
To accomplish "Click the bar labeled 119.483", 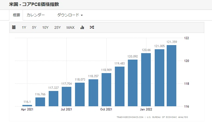I will [120, 86].
